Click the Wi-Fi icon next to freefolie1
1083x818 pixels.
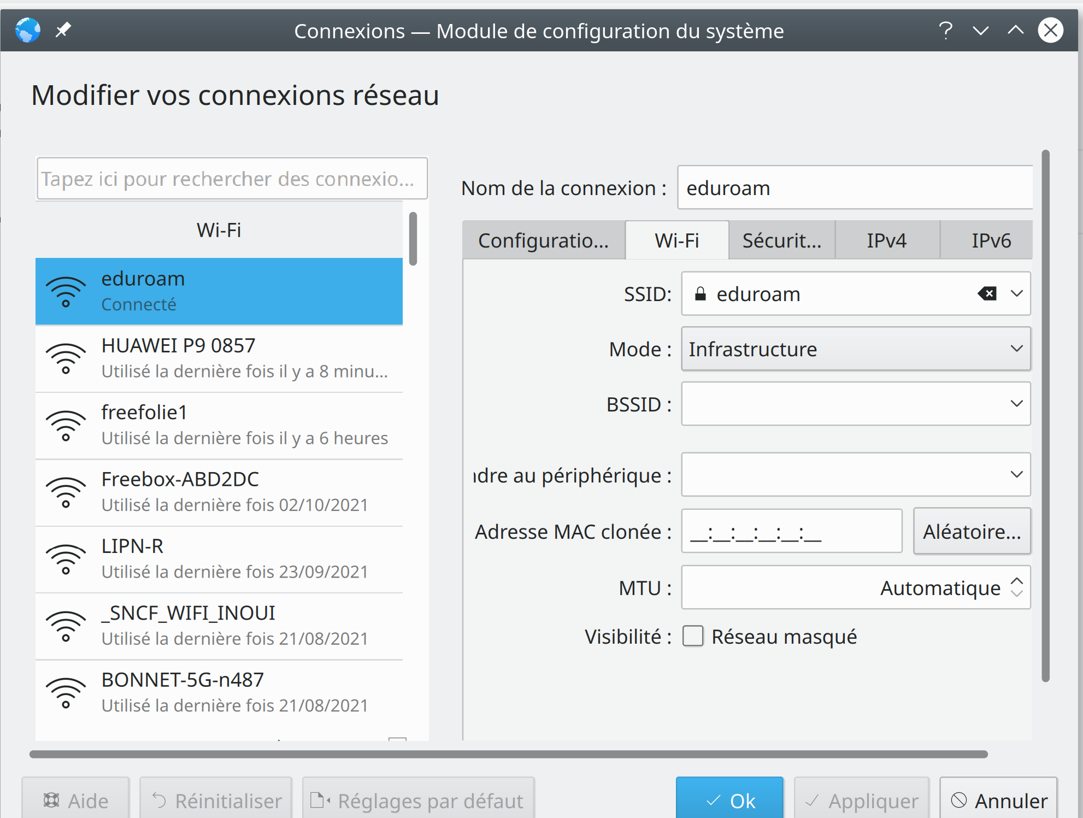(x=66, y=426)
